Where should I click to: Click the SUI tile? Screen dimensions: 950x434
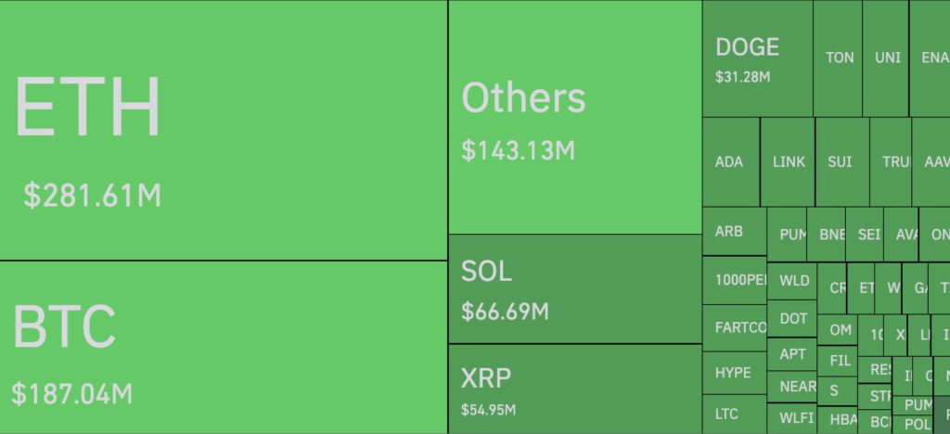pos(842,161)
